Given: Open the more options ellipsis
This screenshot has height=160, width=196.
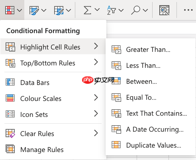Looking at the screenshot, I should (188, 10).
